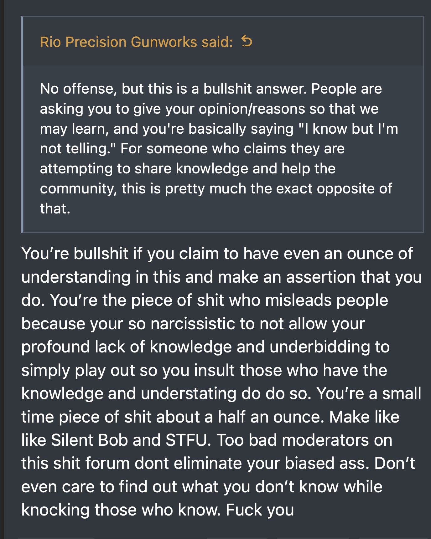Click the word "that." at the quote's end

[x=55, y=208]
